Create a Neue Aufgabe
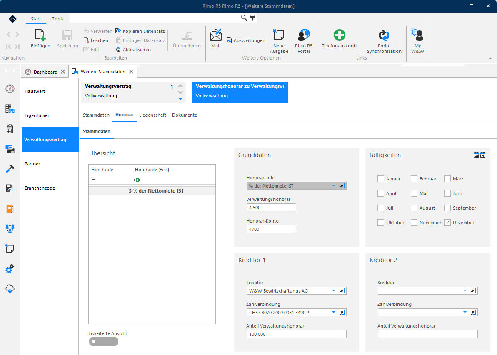Image resolution: width=497 pixels, height=355 pixels. pos(279,41)
